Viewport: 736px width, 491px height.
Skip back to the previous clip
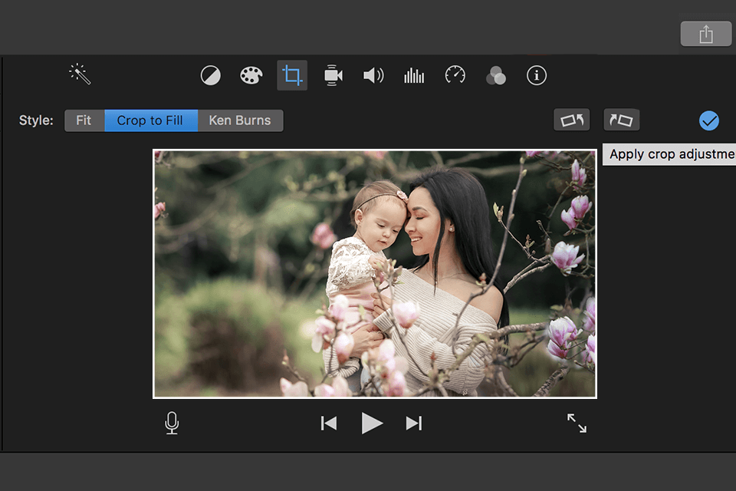tap(329, 423)
